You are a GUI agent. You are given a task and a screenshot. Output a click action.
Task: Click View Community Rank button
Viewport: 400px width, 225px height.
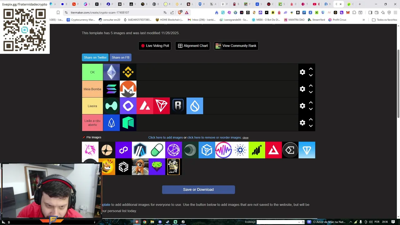click(236, 46)
